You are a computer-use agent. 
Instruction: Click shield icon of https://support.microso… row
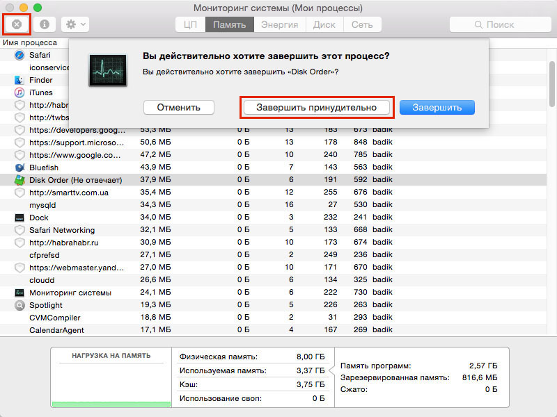point(19,142)
